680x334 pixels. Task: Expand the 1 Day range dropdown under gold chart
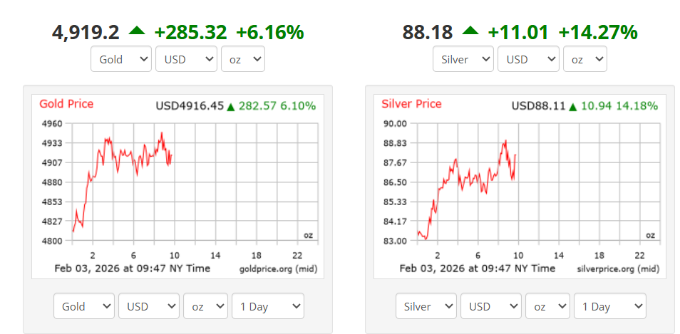point(267,306)
